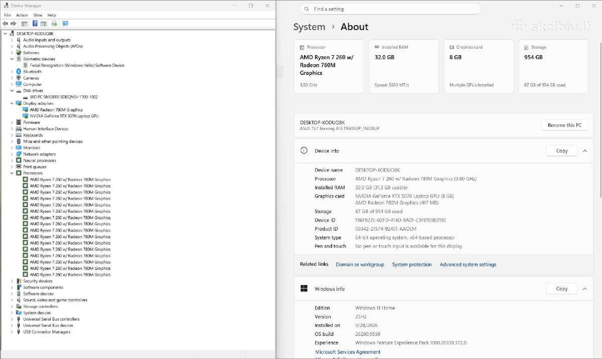Select Software components label
Screen dimensions: 602x359
click(x=43, y=287)
